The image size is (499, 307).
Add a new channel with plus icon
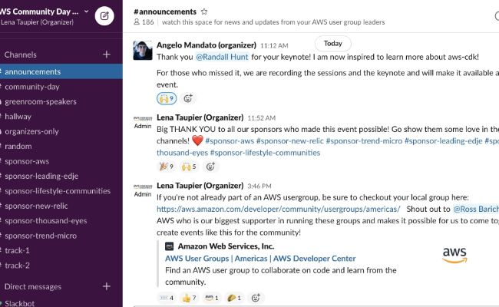click(x=107, y=54)
